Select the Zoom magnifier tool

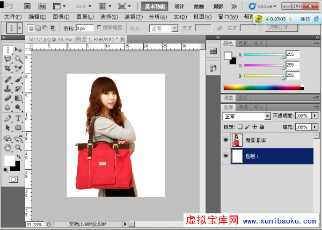[x=19, y=147]
